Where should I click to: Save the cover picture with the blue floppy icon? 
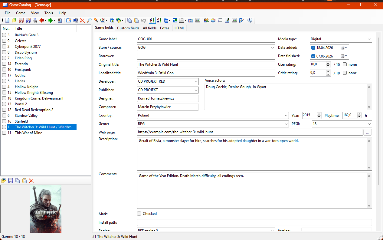11,181
